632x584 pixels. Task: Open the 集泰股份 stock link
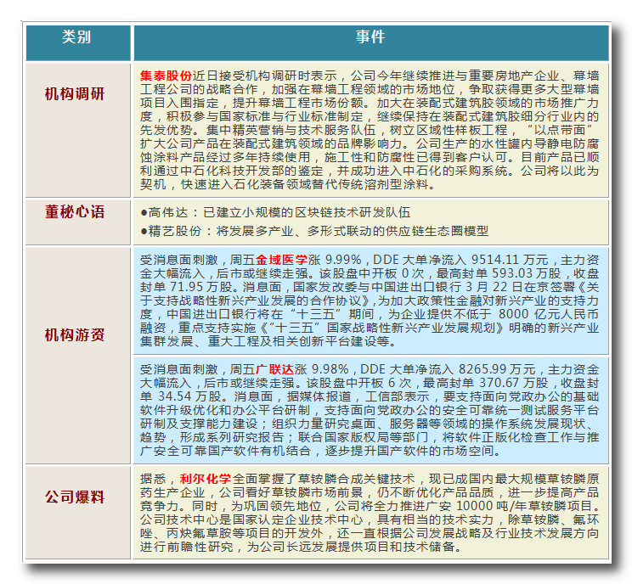[x=166, y=76]
